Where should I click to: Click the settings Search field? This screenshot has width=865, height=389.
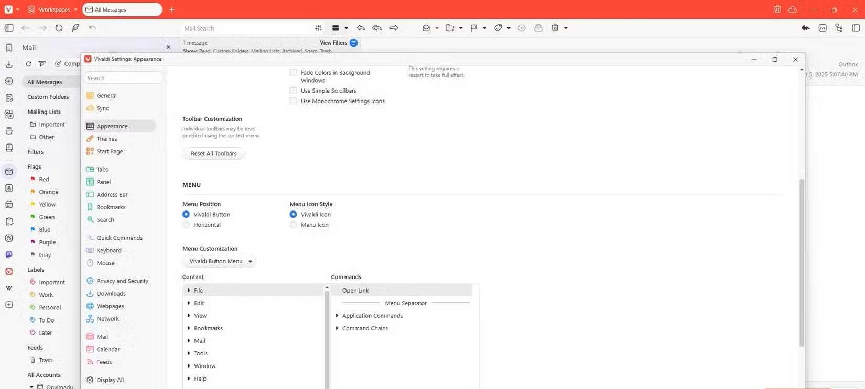coord(123,78)
